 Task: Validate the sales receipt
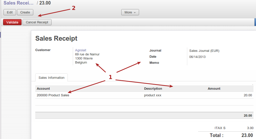tap(12, 22)
